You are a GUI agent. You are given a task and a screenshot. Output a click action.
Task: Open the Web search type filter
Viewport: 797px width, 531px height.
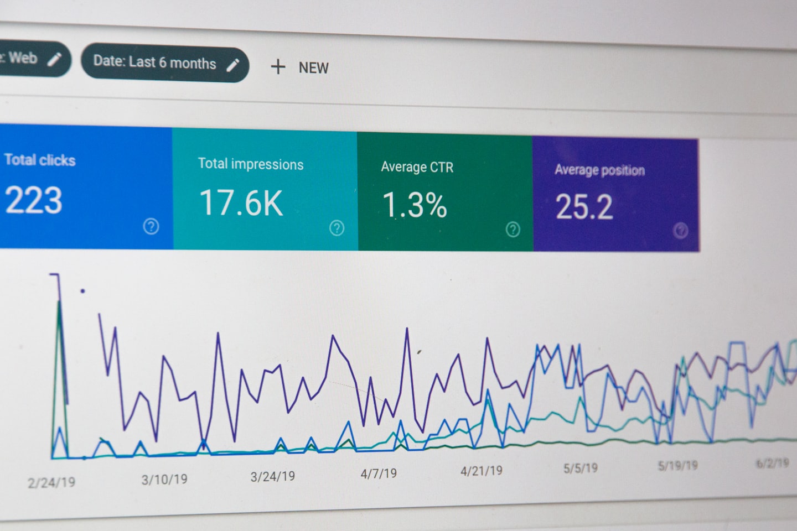[23, 58]
